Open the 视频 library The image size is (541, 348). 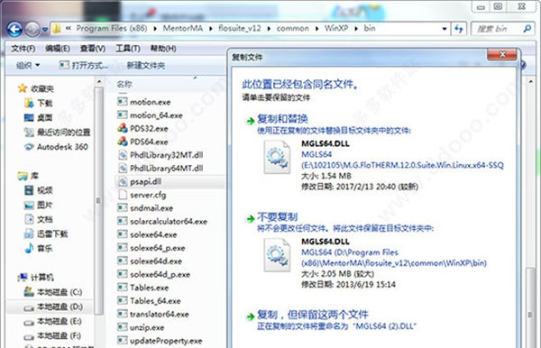38,190
